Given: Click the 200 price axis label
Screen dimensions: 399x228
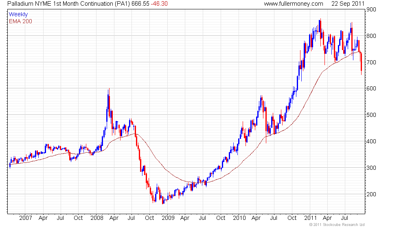Looking at the screenshot, I should (371, 195).
